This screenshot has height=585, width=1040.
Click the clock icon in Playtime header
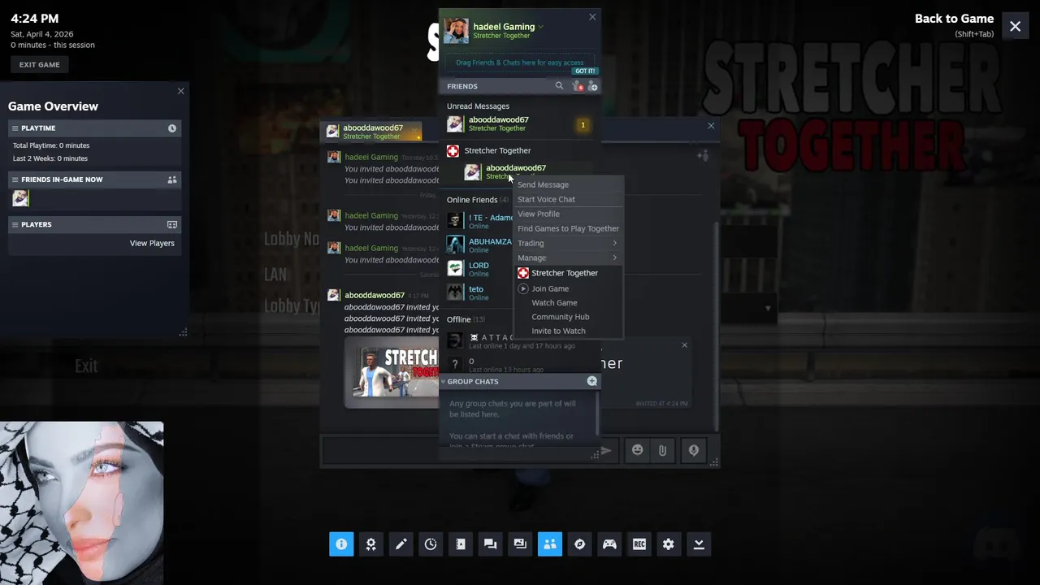click(172, 128)
